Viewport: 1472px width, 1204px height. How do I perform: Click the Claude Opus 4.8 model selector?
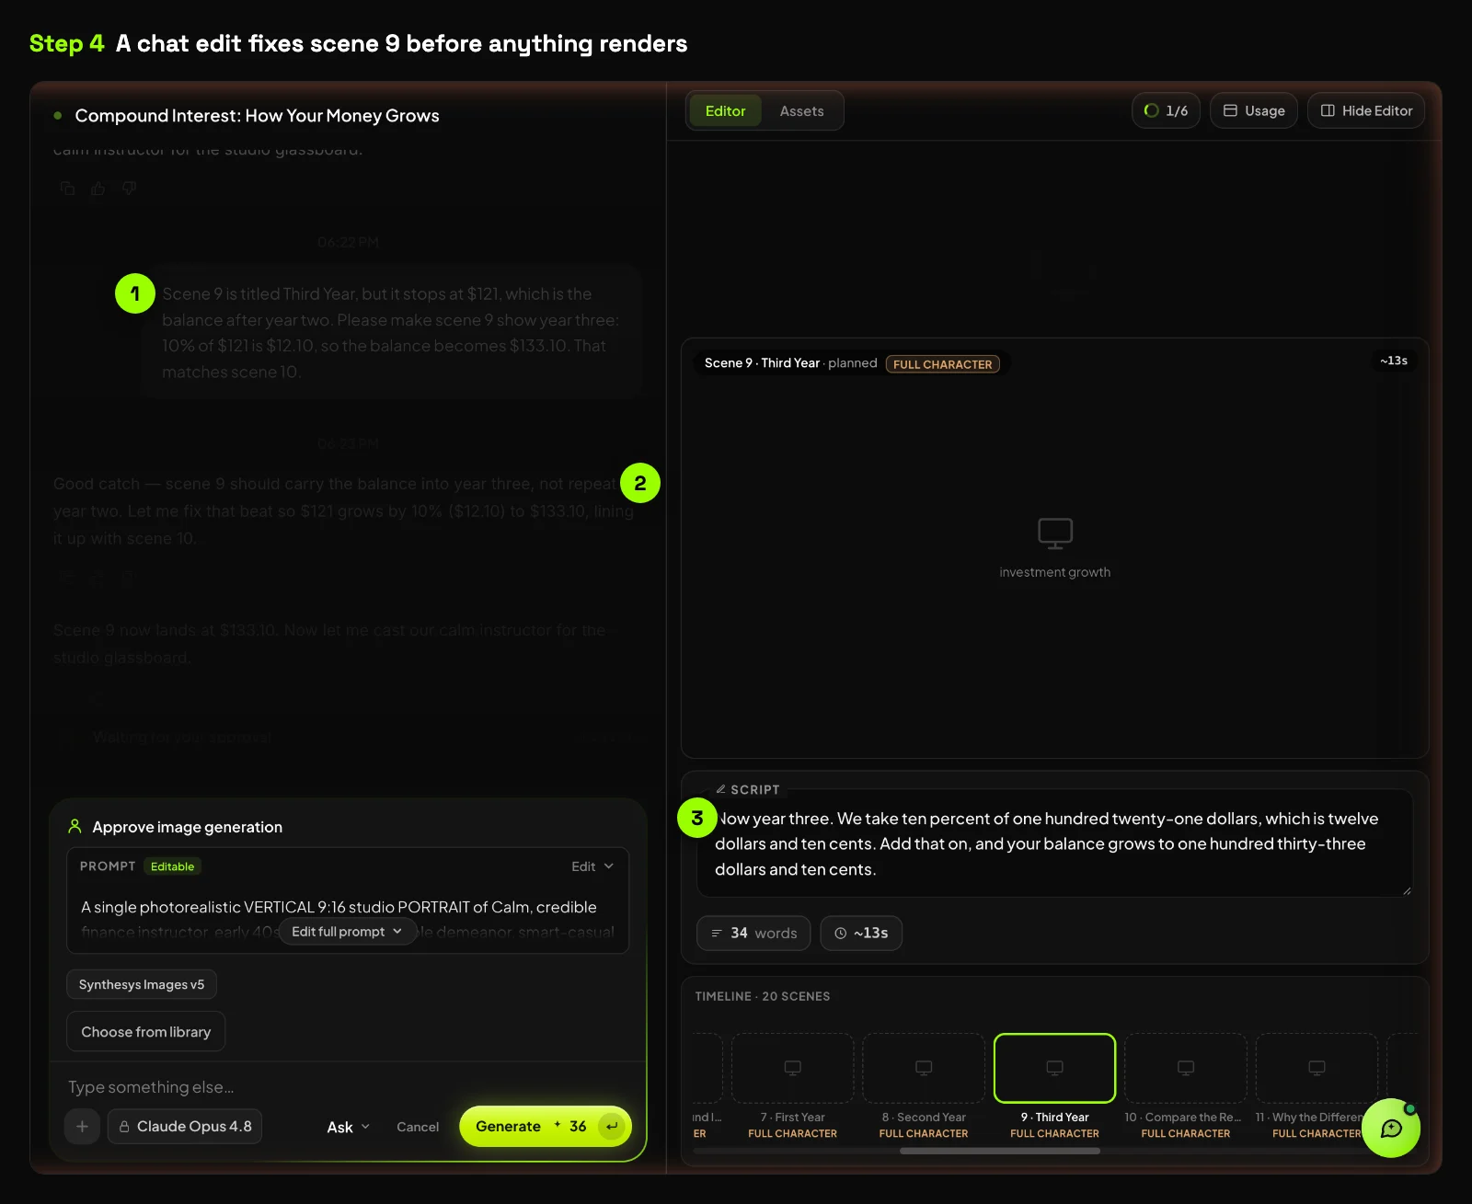coord(185,1127)
